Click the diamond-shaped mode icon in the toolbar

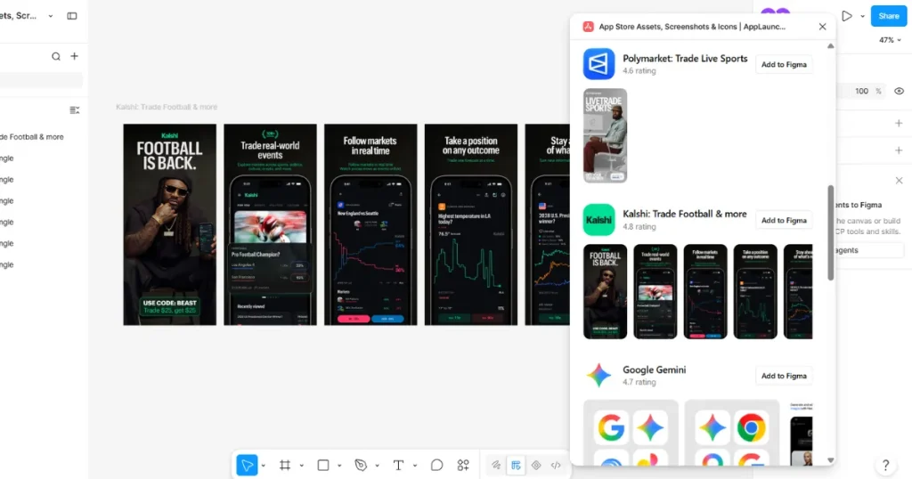pyautogui.click(x=536, y=465)
